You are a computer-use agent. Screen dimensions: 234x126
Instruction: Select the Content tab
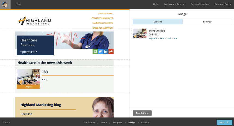click(x=158, y=22)
